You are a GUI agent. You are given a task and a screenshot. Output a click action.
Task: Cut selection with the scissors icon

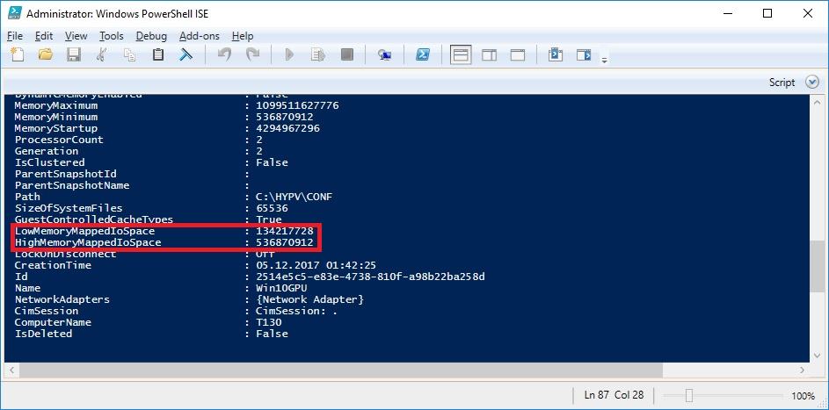tap(101, 54)
